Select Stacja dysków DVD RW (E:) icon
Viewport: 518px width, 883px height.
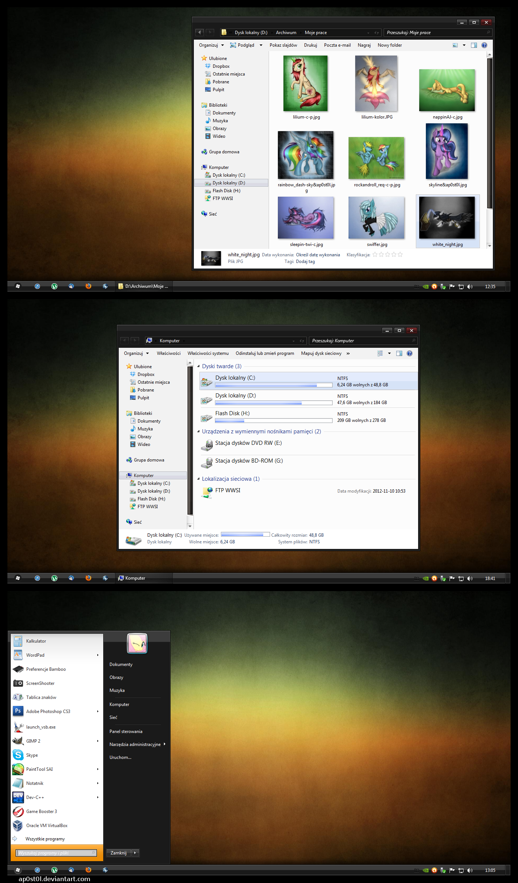(x=207, y=446)
